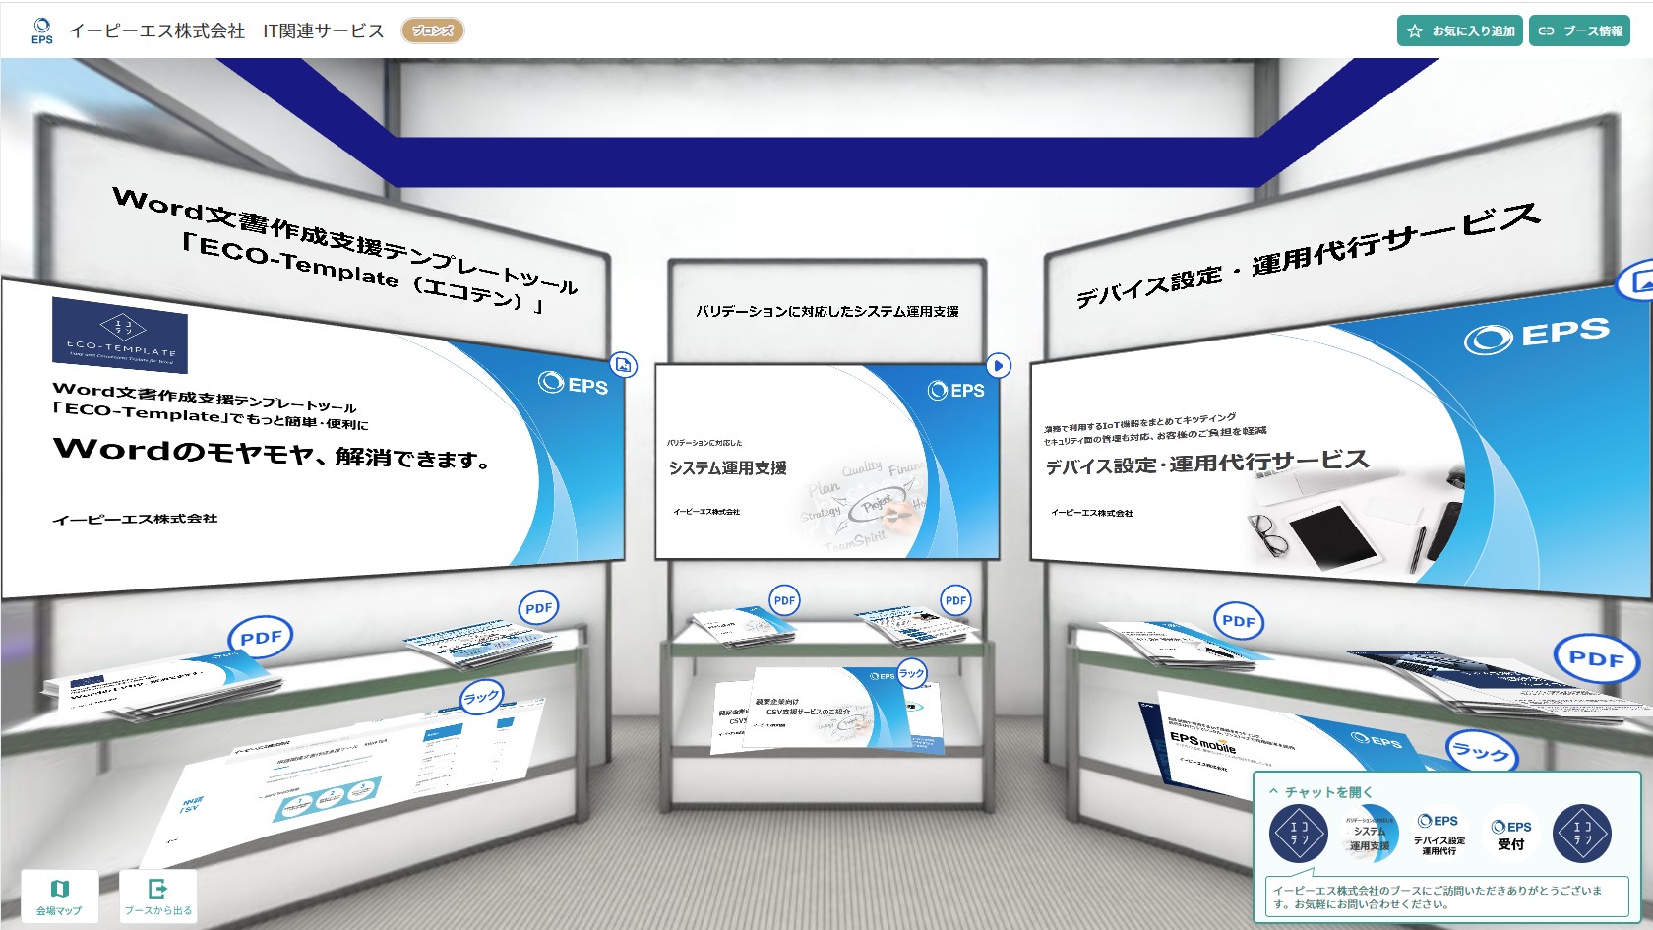Viewport: 1653px width, 930px height.
Task: Click the Word文書作成支援テンプレートツール overhead sign
Action: [x=344, y=250]
